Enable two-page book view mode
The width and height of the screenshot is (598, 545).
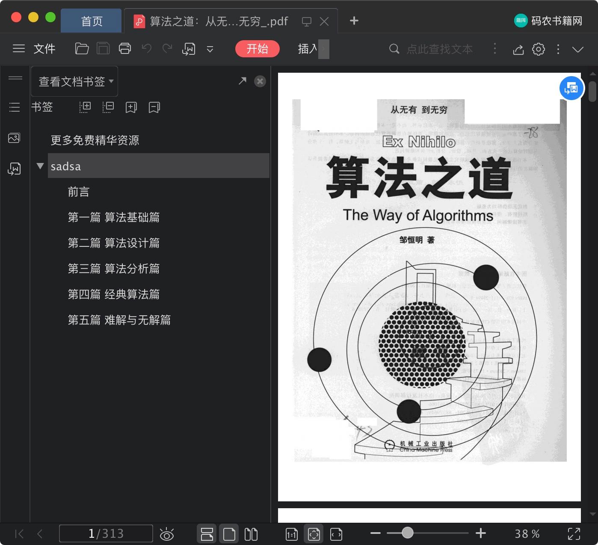click(251, 534)
